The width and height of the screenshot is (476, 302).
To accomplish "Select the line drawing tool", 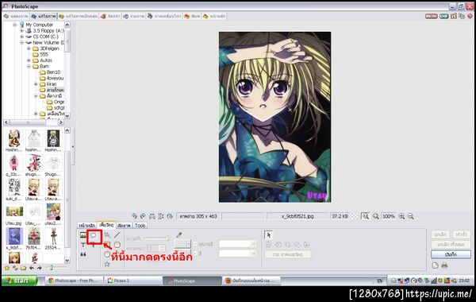I will point(117,235).
